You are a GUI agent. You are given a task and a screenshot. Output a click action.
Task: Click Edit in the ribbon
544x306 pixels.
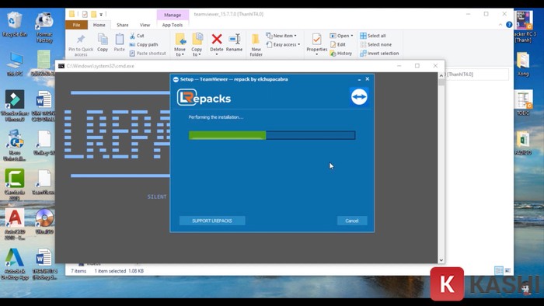point(338,45)
